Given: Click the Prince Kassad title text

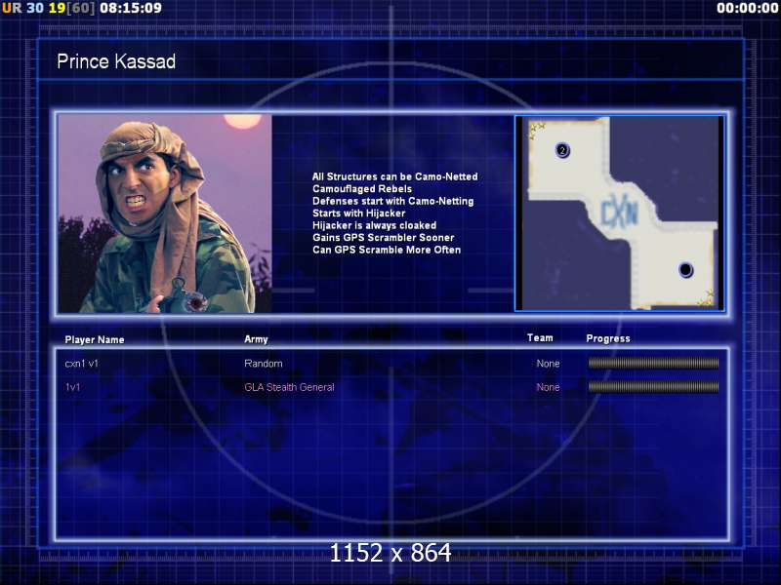Looking at the screenshot, I should 116,61.
